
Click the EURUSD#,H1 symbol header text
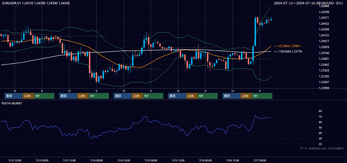click(x=35, y=3)
